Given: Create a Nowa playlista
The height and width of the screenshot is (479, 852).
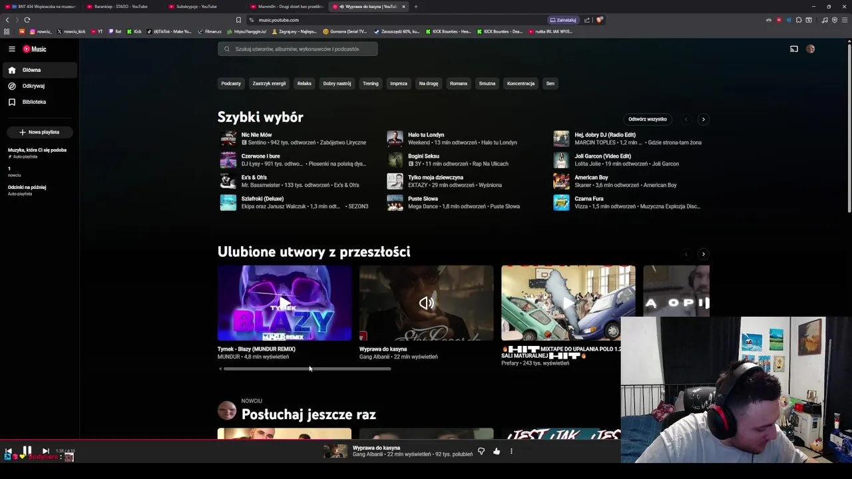Looking at the screenshot, I should (x=39, y=132).
